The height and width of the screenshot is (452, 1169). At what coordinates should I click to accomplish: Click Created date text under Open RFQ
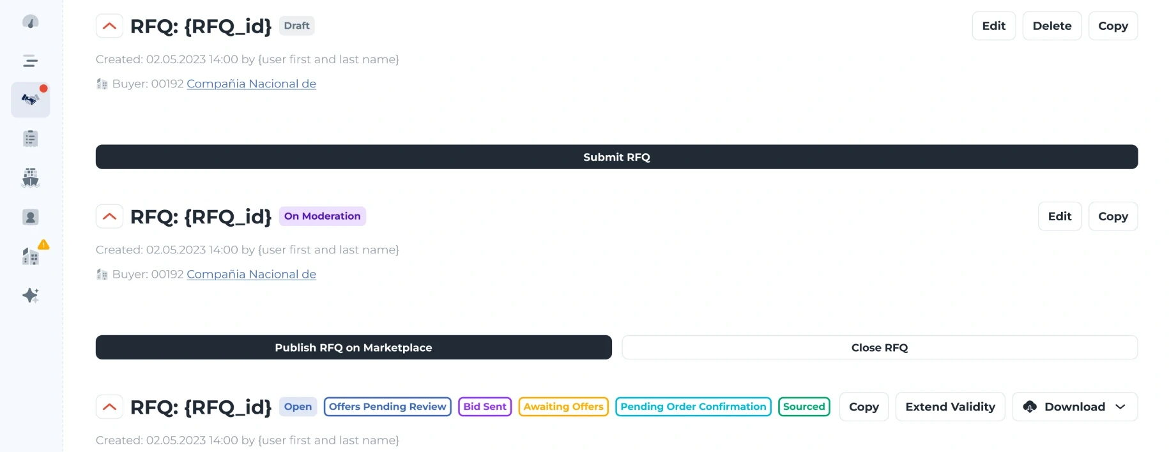(247, 441)
